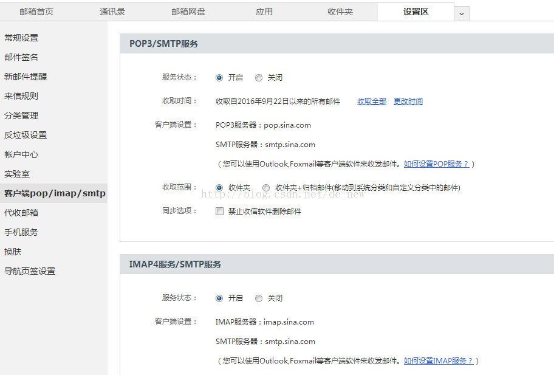Click the 收取全部 link

(372, 101)
